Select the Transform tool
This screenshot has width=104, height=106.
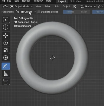point(6,58)
